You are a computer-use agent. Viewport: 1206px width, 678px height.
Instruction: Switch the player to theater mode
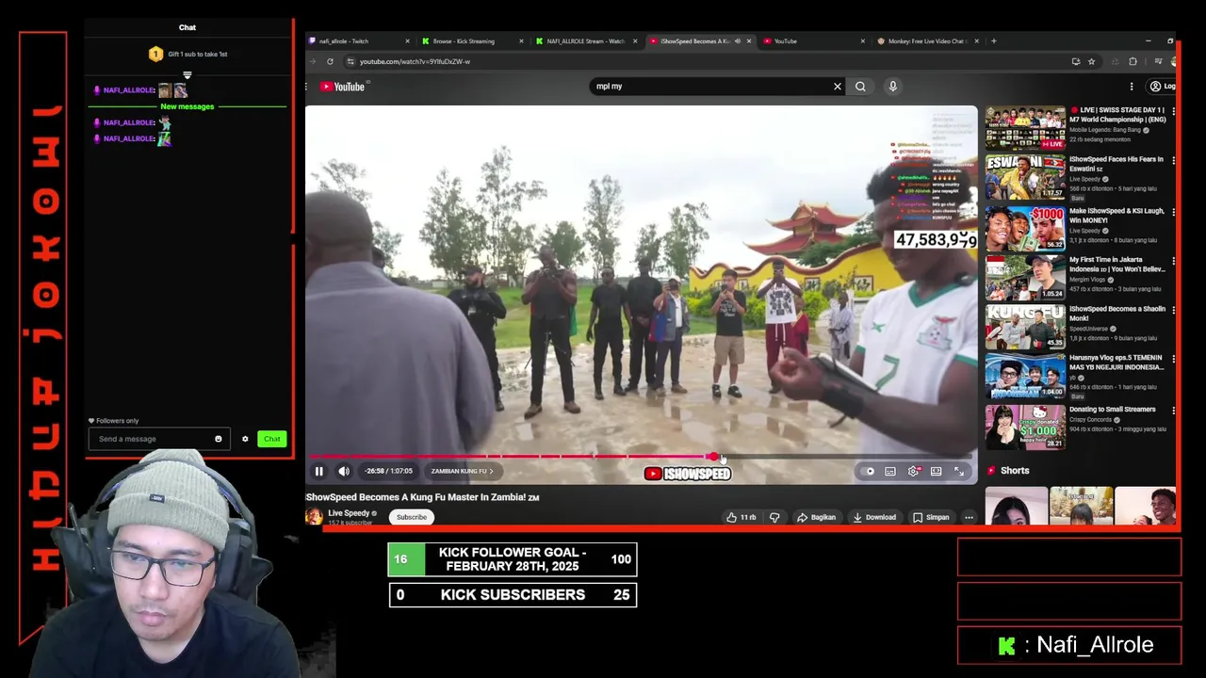[936, 471]
